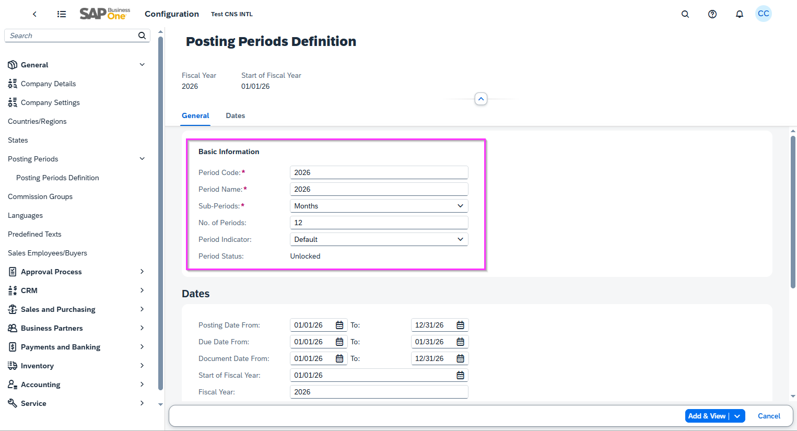The width and height of the screenshot is (797, 431).
Task: Collapse the General section in the sidebar
Action: click(x=142, y=64)
